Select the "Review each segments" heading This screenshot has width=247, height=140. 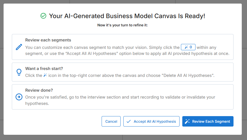48,40
